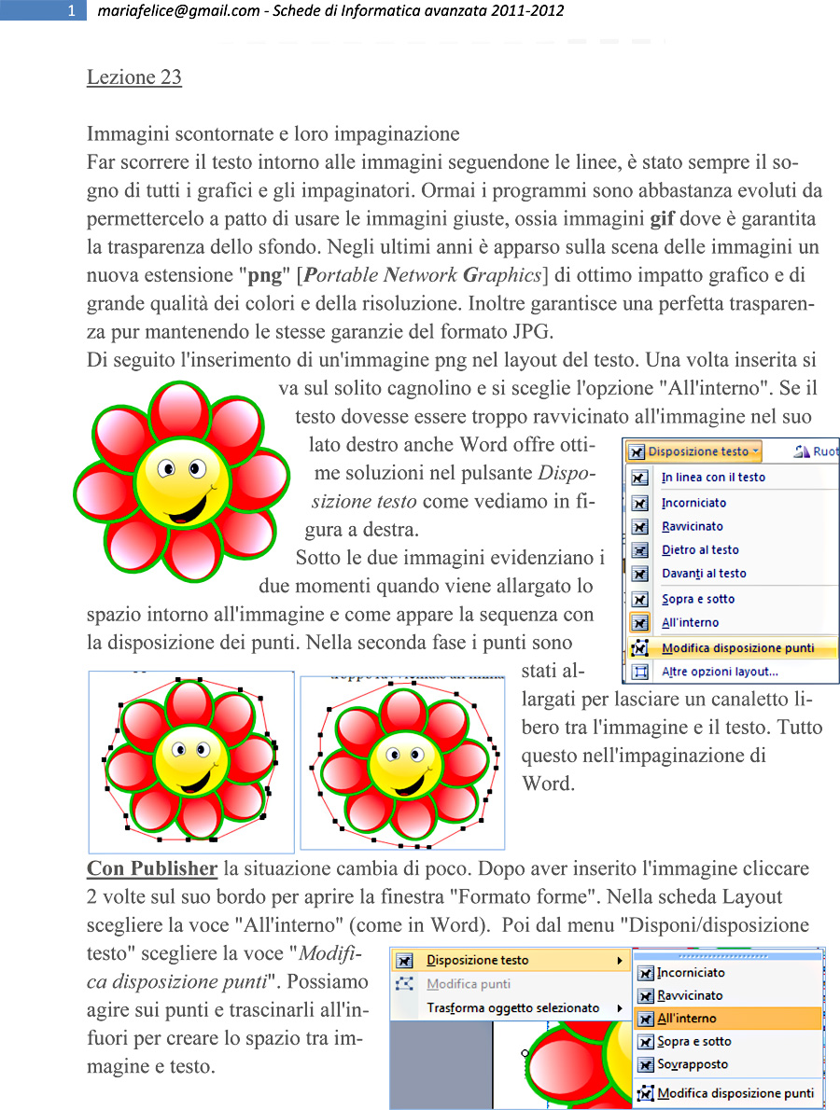
Task: Click the icon beside Publisher's 'Disposizione testo' entry
Action: pos(404,961)
